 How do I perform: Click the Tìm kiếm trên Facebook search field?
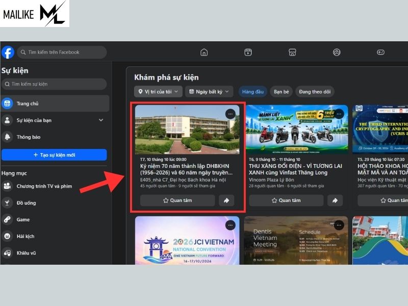click(62, 53)
